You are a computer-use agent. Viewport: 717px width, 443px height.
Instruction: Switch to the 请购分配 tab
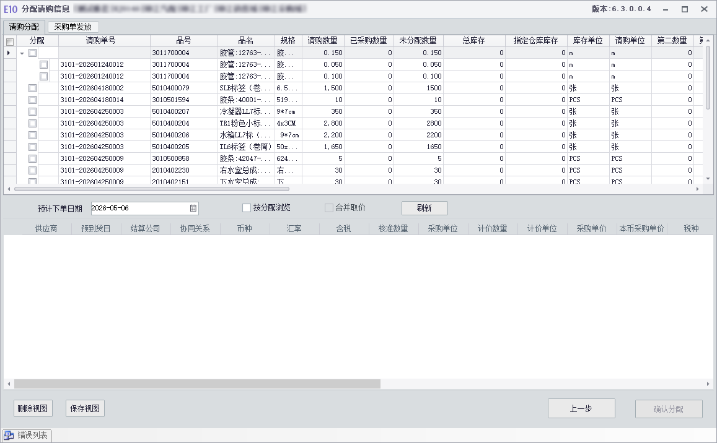pyautogui.click(x=24, y=27)
